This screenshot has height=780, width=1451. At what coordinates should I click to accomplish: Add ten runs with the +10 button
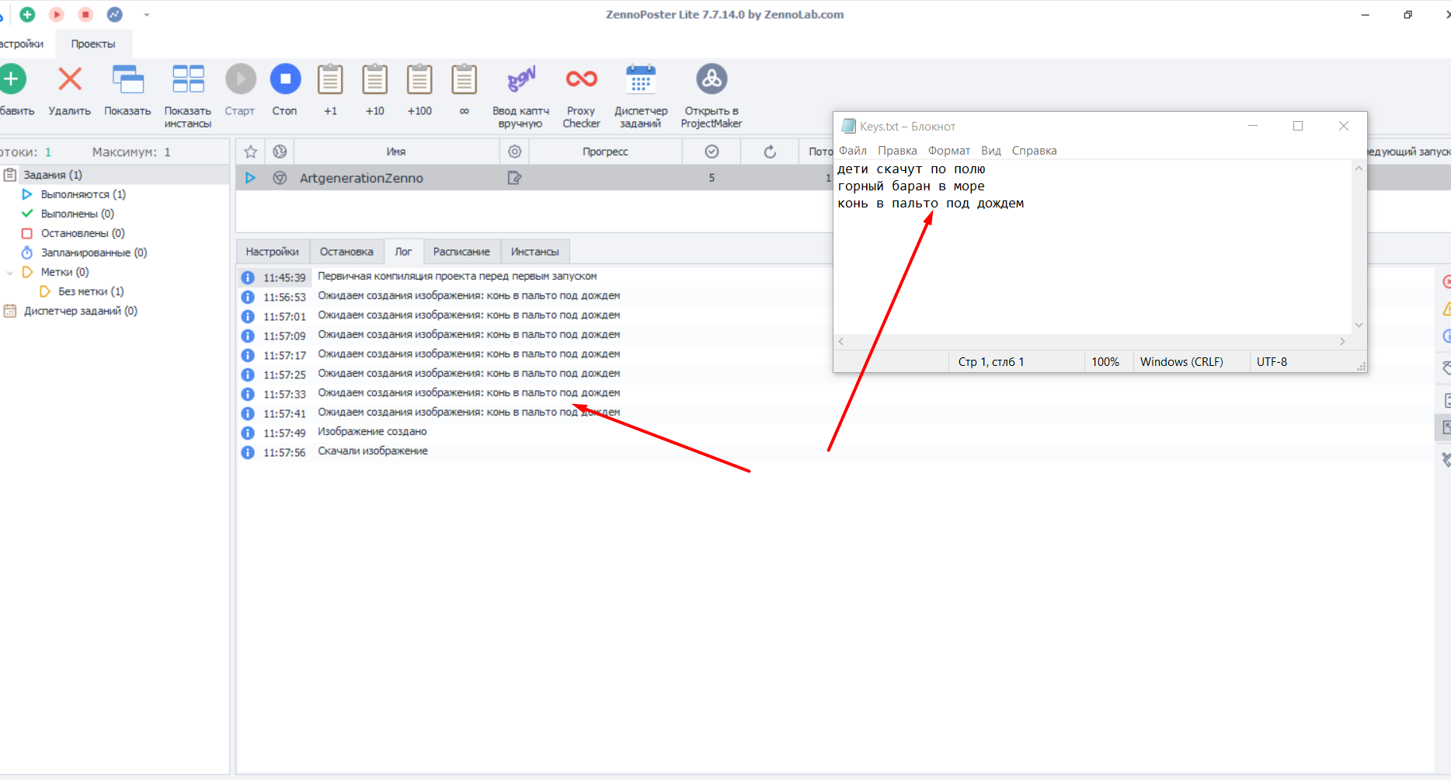[x=375, y=92]
